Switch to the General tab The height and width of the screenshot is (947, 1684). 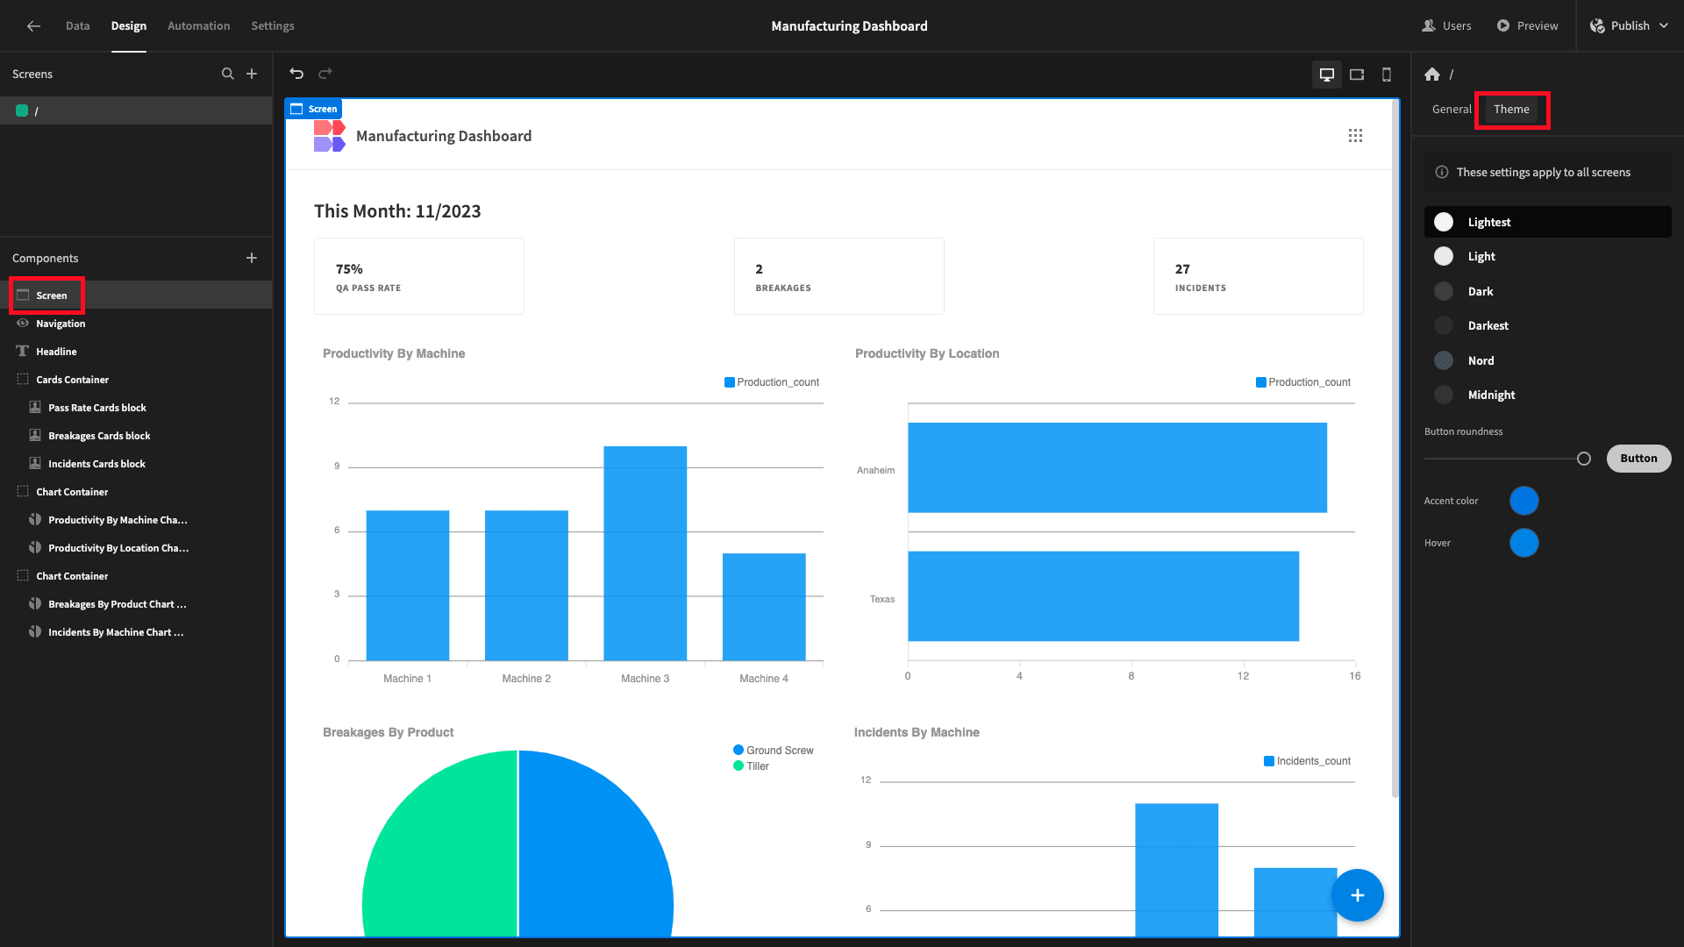(x=1452, y=110)
